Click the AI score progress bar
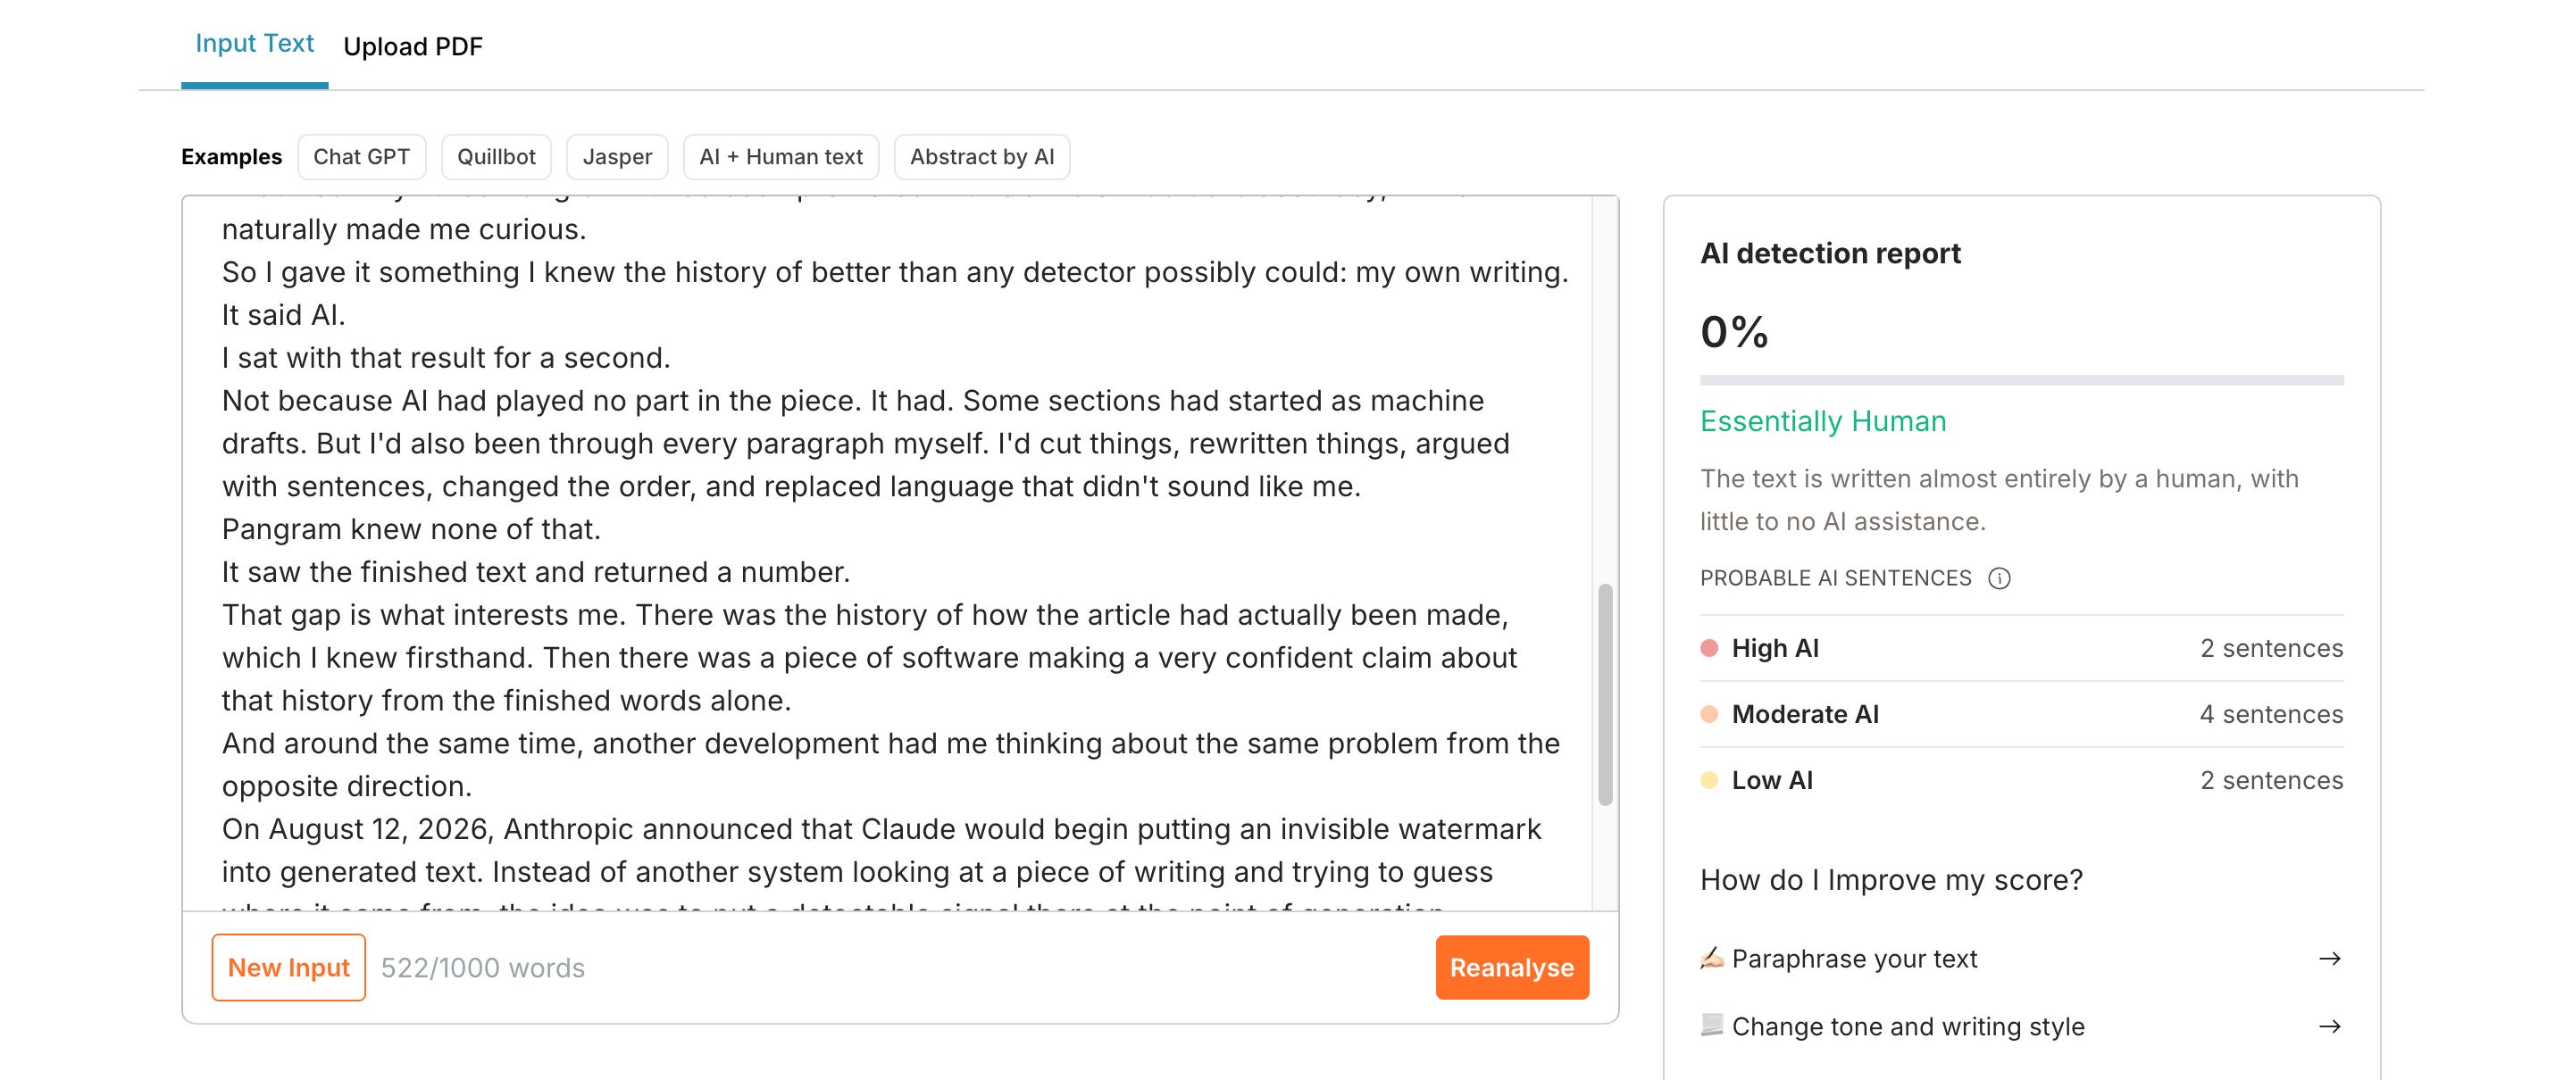Viewport: 2572px width, 1080px height. click(x=2021, y=380)
